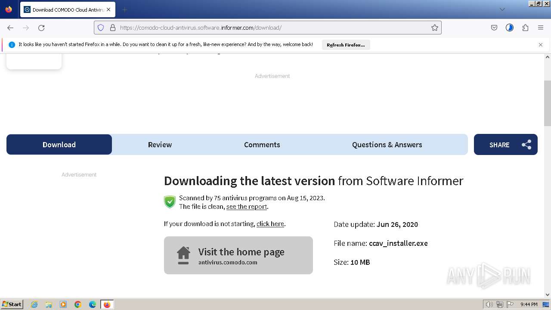
Task: Open tracking protection shield icon
Action: coord(101,28)
